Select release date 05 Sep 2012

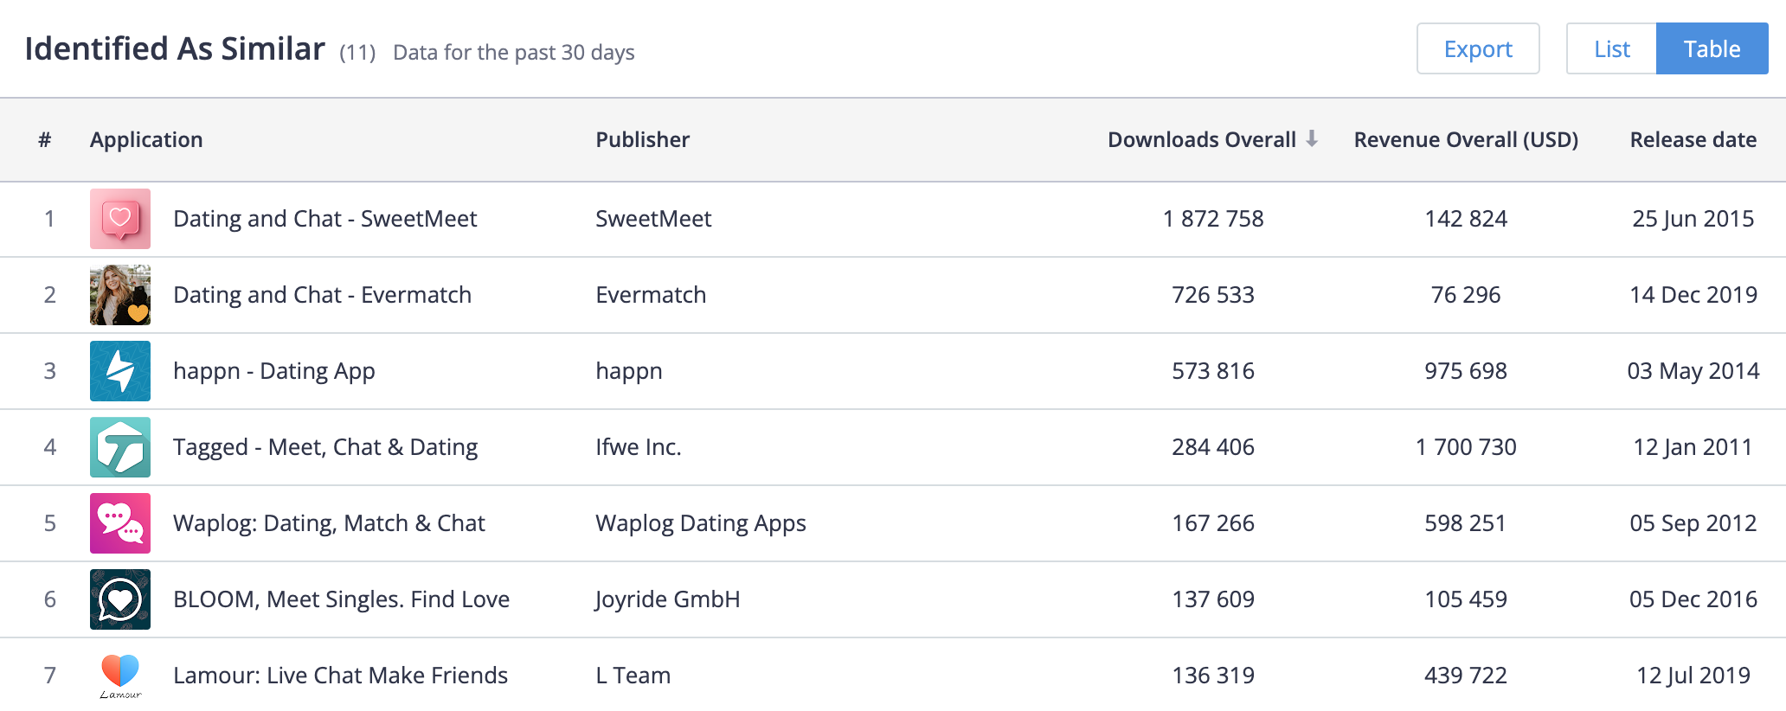1693,523
